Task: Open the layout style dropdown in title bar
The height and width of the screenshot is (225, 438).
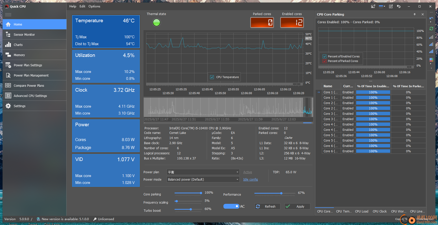Action: coord(382,6)
